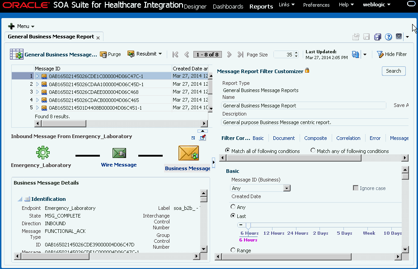Open the Resubmit dropdown arrow
Screen dimensions: 418x269
point(160,54)
